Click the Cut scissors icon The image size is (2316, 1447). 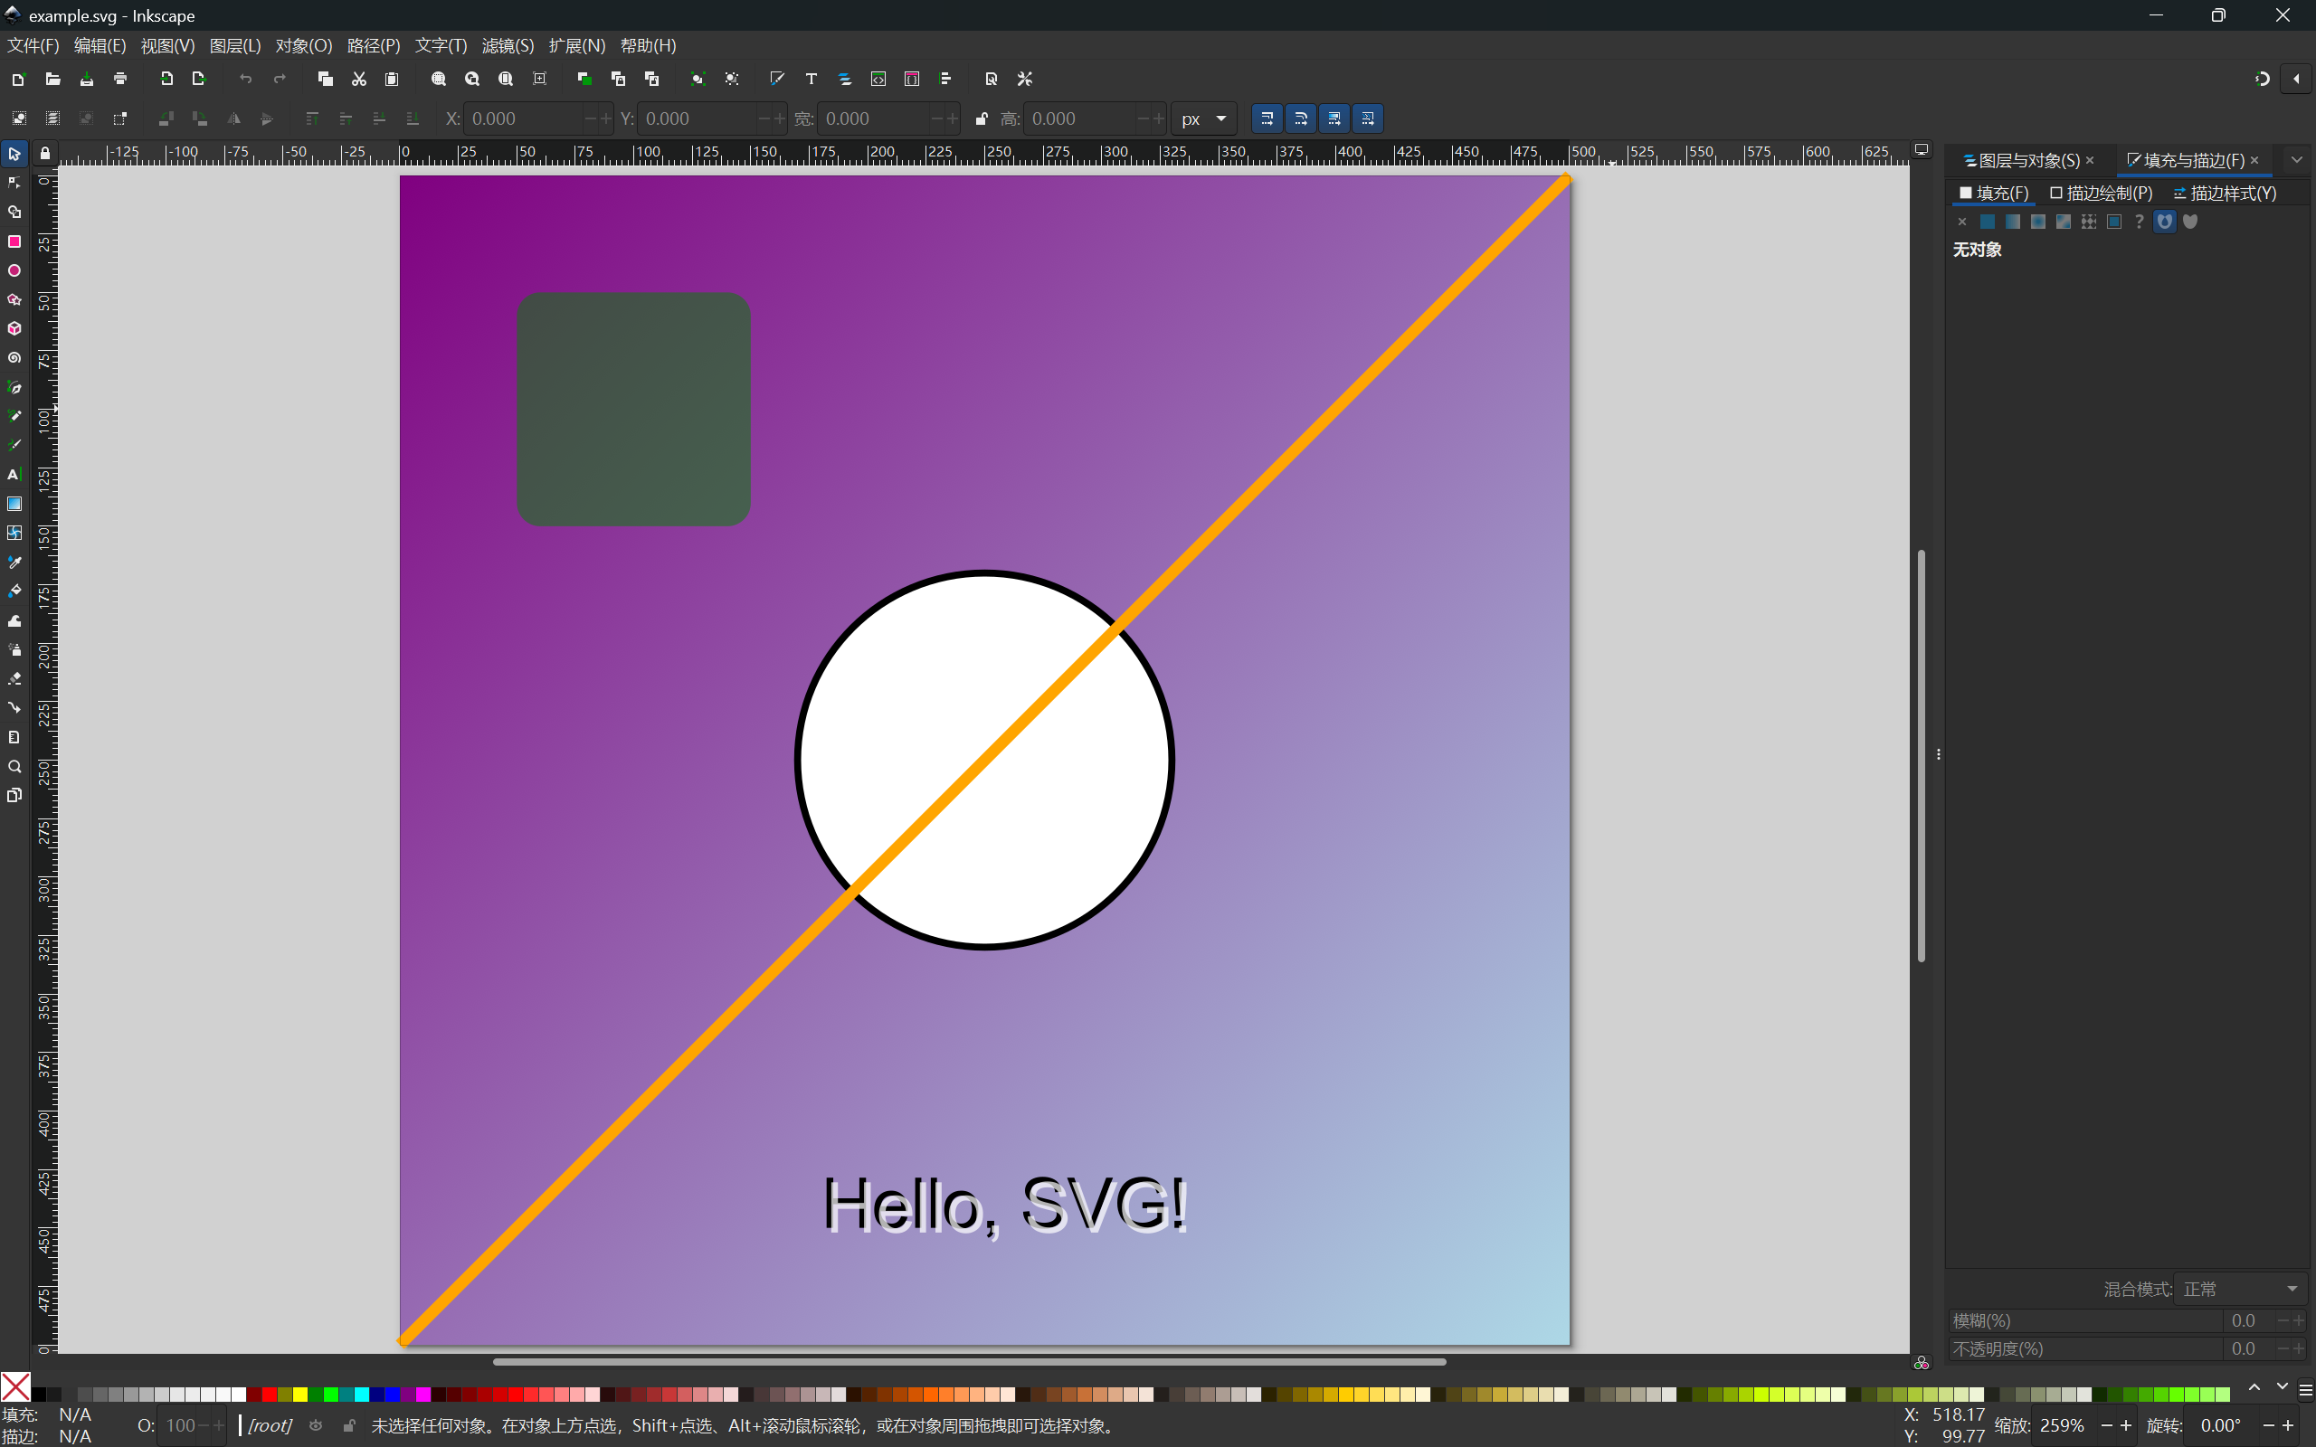[359, 80]
